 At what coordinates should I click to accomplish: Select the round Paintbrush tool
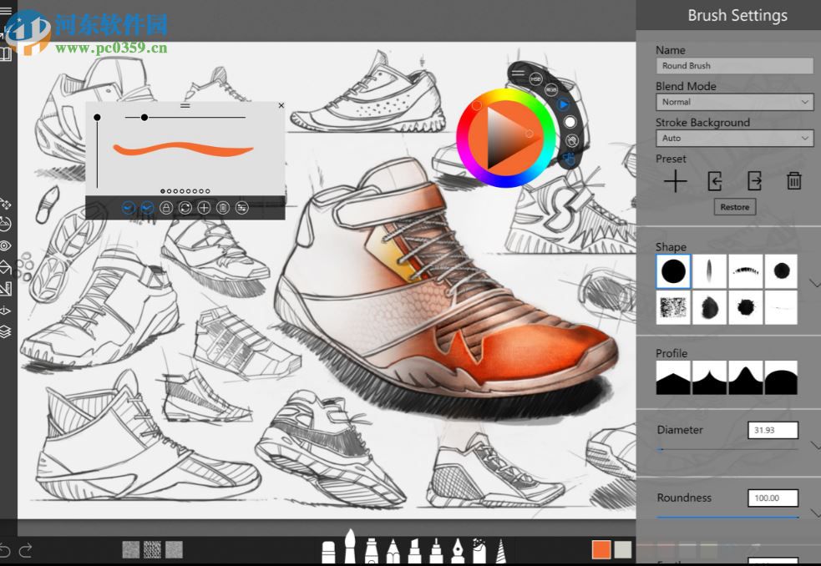click(x=350, y=549)
